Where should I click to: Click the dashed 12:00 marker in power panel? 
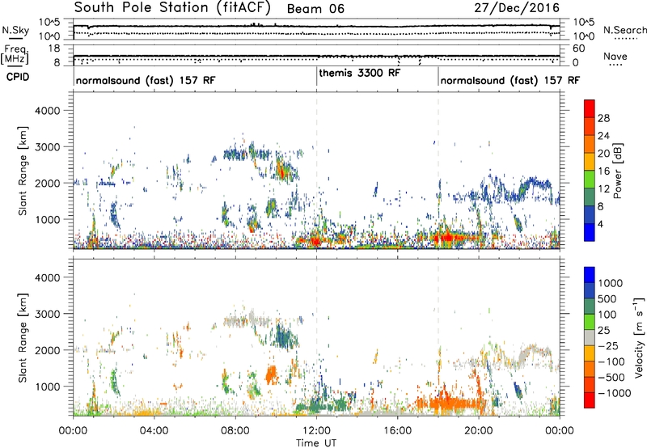click(316, 171)
